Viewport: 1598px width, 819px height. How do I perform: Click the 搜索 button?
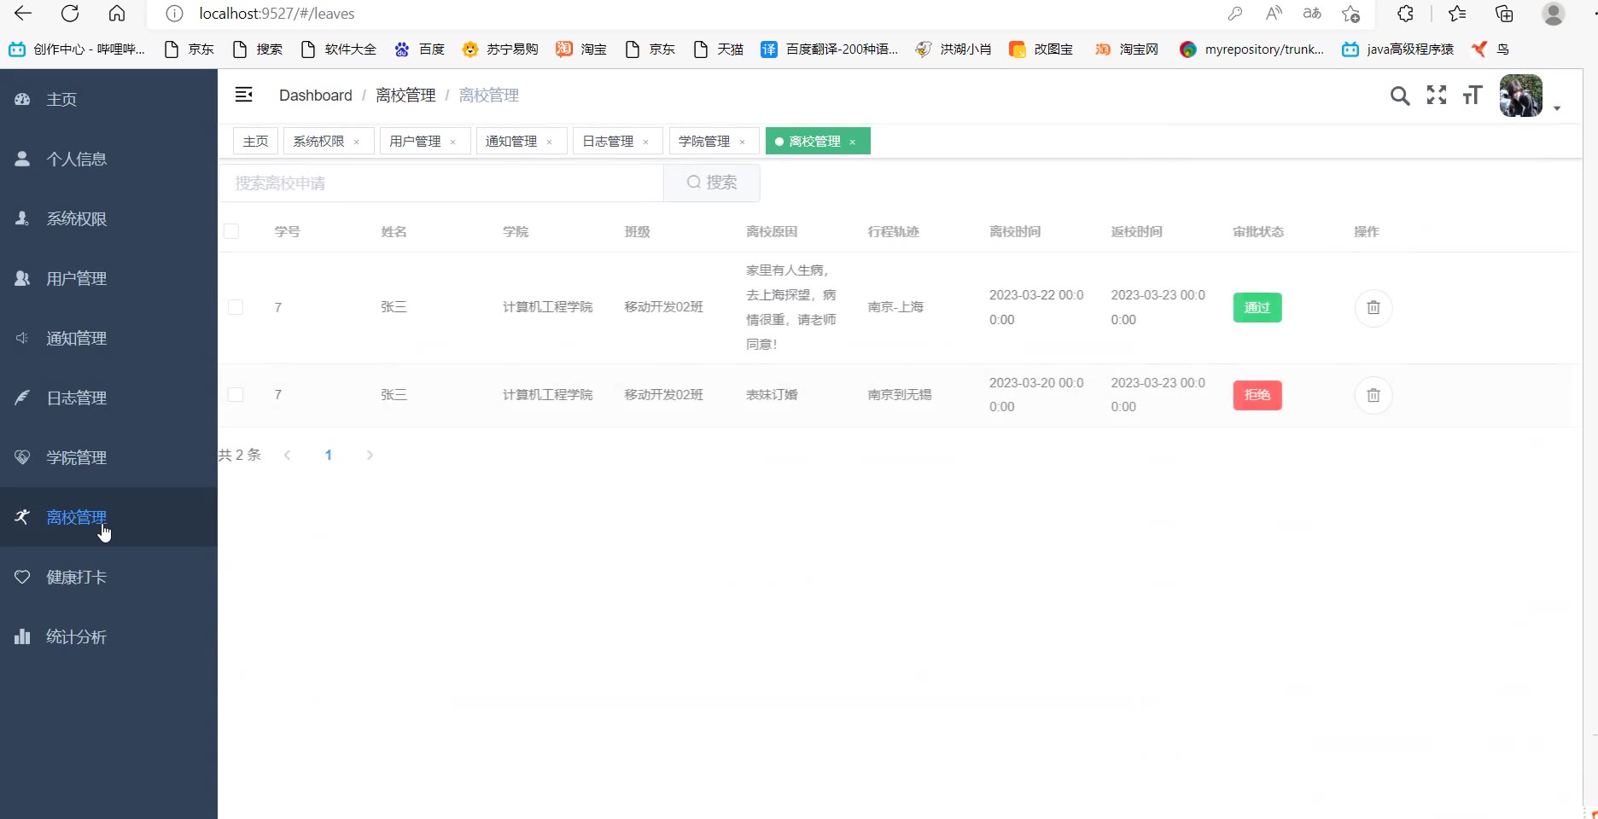[x=712, y=183]
